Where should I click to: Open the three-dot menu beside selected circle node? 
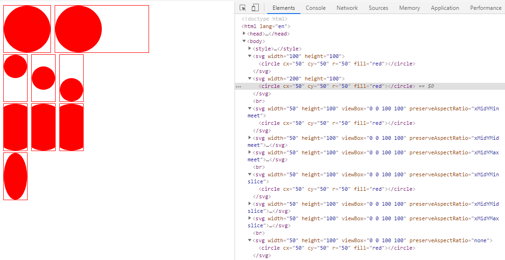pos(239,87)
